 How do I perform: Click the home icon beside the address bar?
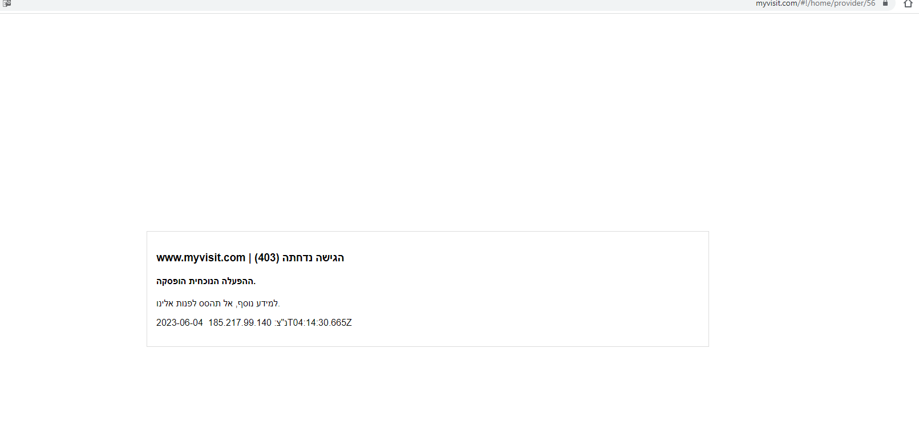[x=908, y=4]
